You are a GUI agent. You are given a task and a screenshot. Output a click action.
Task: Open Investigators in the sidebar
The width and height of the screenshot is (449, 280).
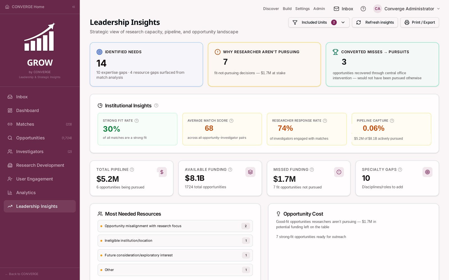40,151
